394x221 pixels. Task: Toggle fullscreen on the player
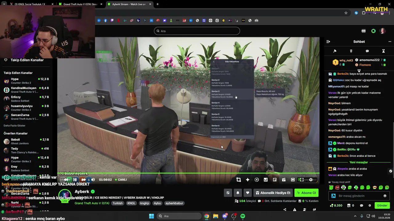302,180
